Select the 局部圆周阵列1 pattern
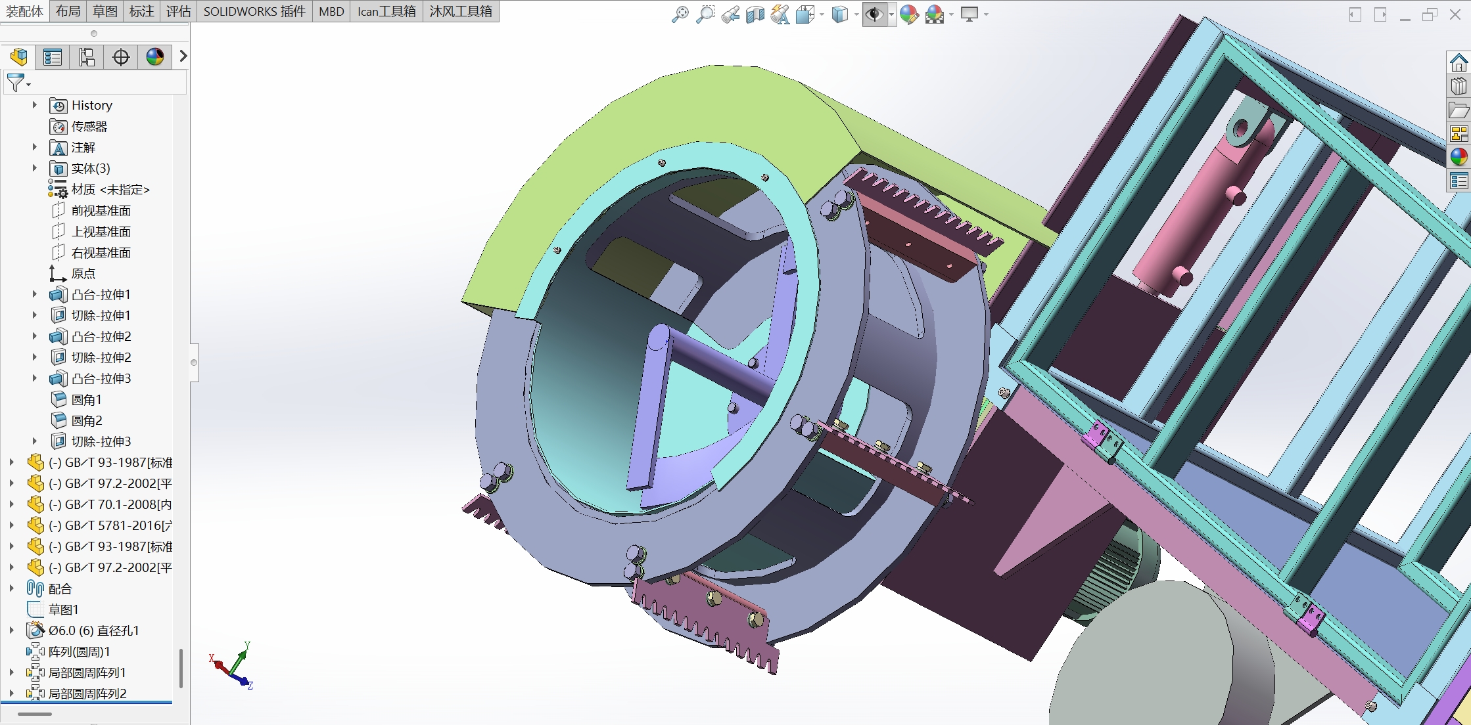 click(76, 672)
